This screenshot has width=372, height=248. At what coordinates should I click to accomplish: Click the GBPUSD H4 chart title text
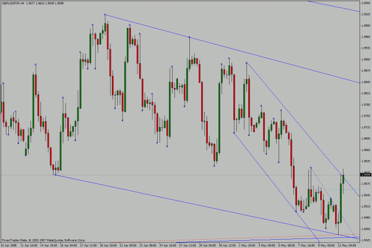[x=33, y=4]
